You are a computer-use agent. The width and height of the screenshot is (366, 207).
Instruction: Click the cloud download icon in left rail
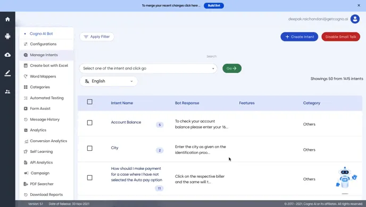click(7, 55)
